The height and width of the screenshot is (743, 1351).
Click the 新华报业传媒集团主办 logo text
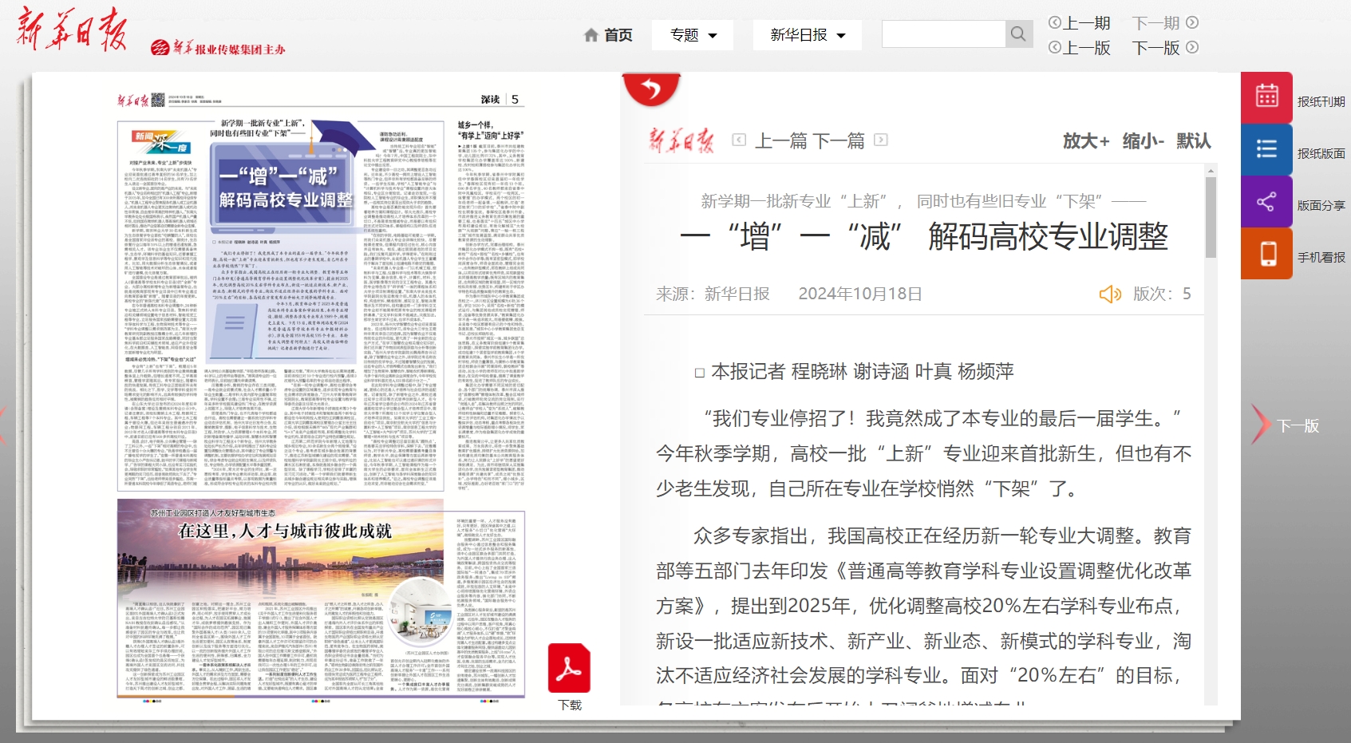(218, 49)
